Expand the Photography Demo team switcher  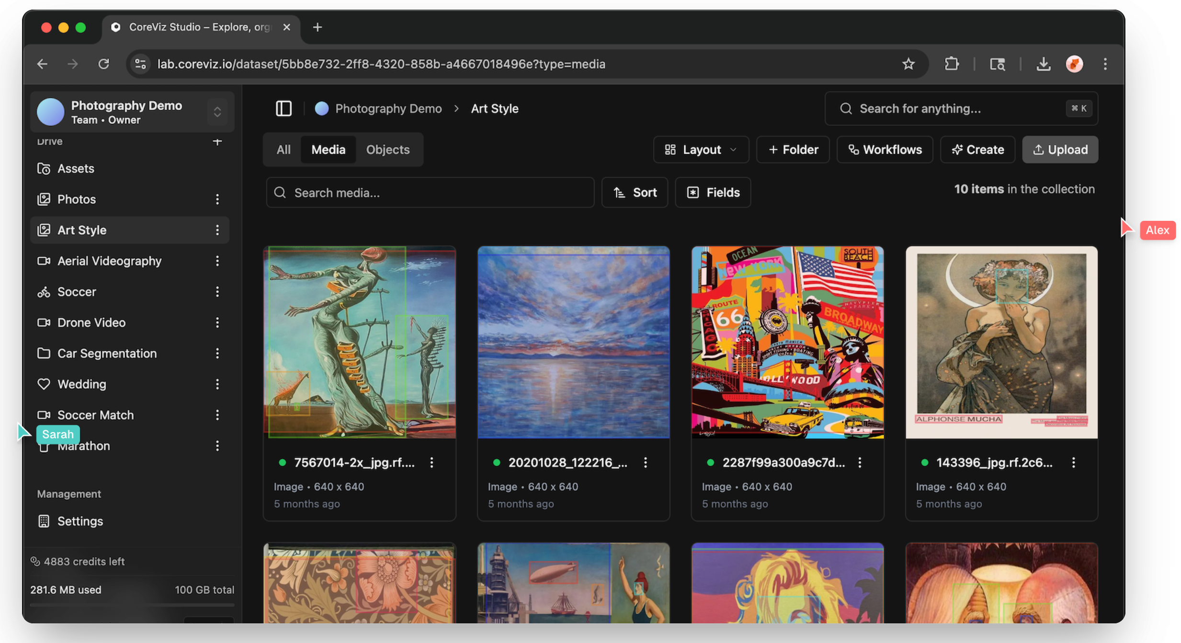point(217,112)
